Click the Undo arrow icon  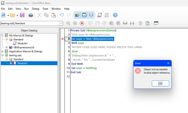62,15
